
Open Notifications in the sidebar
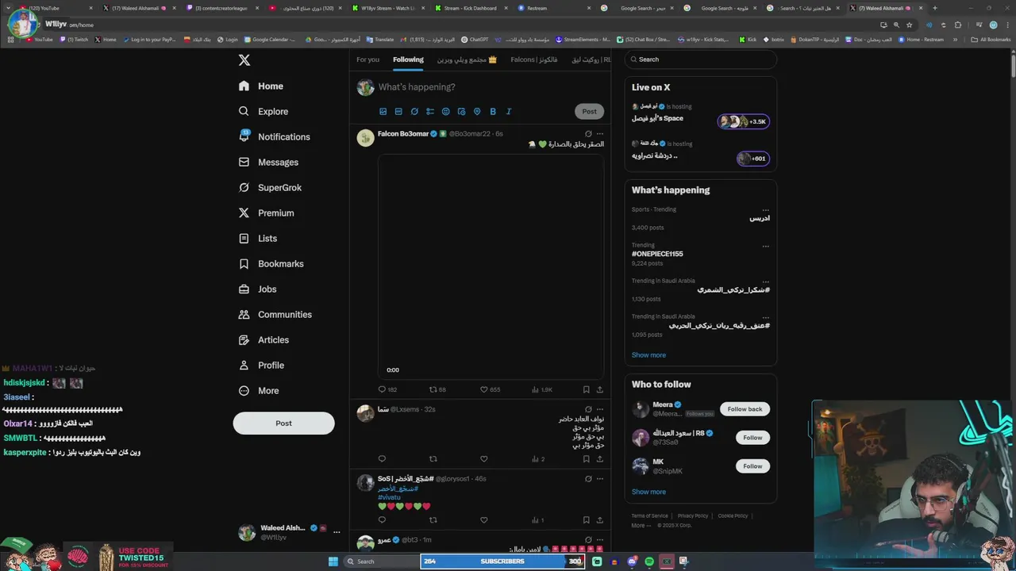pyautogui.click(x=274, y=137)
